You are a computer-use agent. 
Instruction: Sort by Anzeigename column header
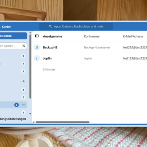53,36
